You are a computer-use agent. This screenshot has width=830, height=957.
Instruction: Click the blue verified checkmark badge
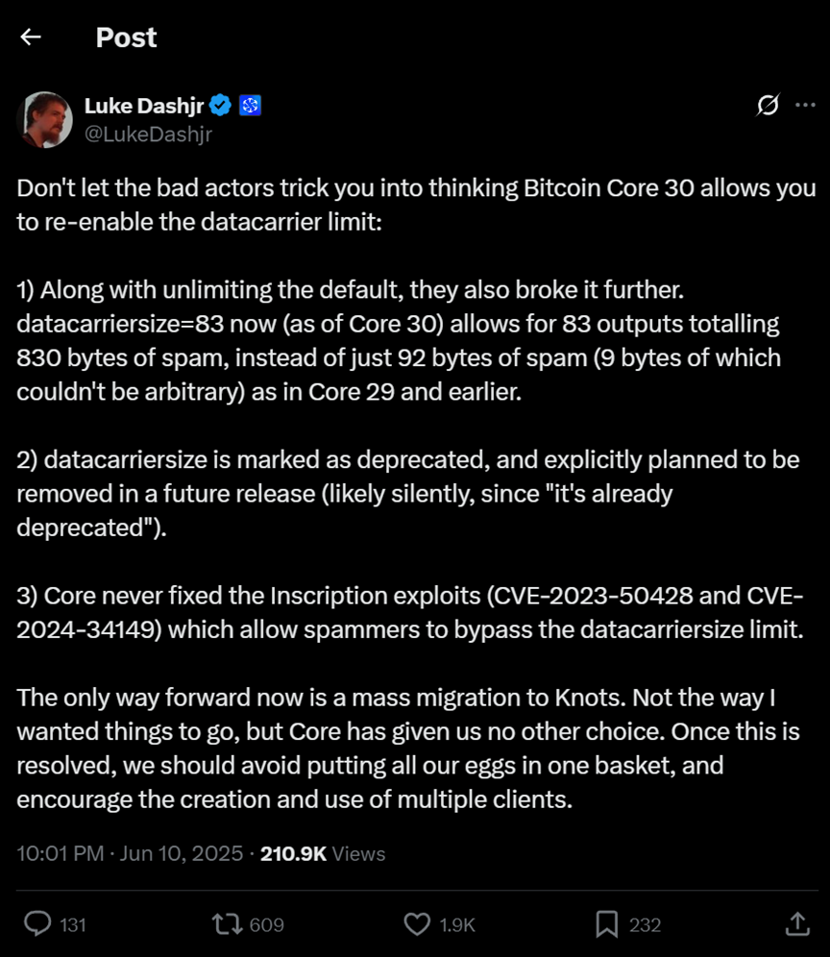222,106
